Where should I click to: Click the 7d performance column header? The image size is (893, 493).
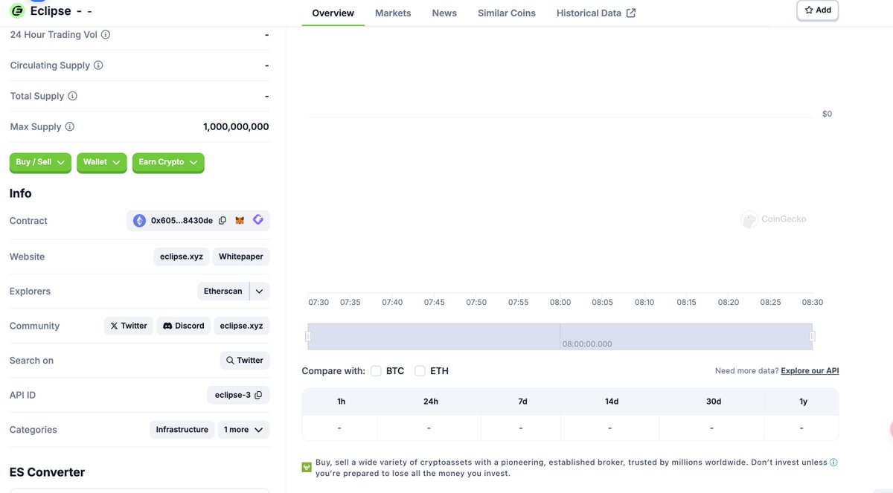(522, 402)
